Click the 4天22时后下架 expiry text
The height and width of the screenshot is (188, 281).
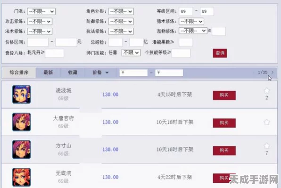[x=175, y=177]
